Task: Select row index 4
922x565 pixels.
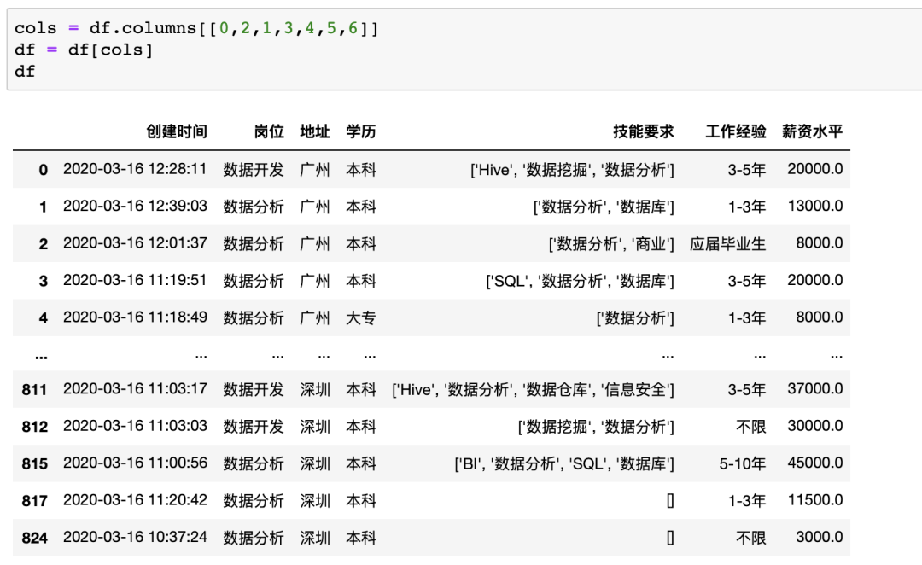Action: pyautogui.click(x=43, y=318)
